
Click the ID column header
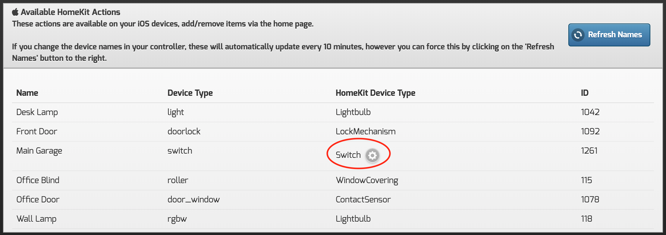pyautogui.click(x=585, y=93)
